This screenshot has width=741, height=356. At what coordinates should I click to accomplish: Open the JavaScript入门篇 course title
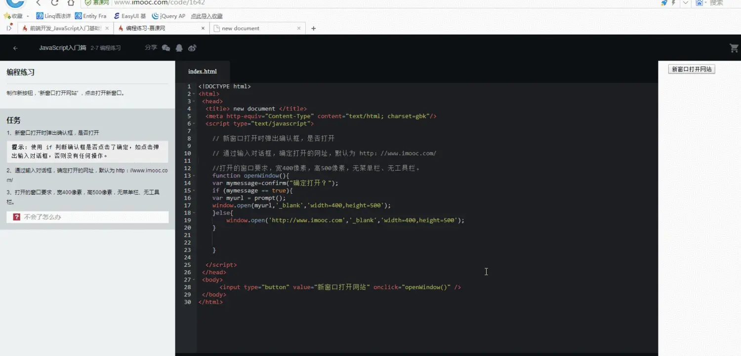click(63, 48)
